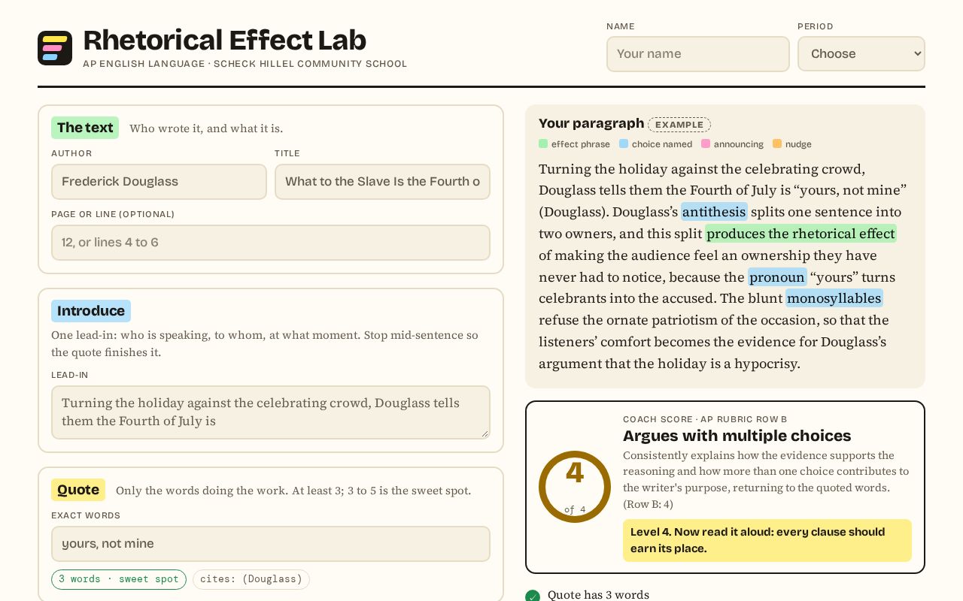The width and height of the screenshot is (963, 601).
Task: Click the Title field
Action: [382, 182]
